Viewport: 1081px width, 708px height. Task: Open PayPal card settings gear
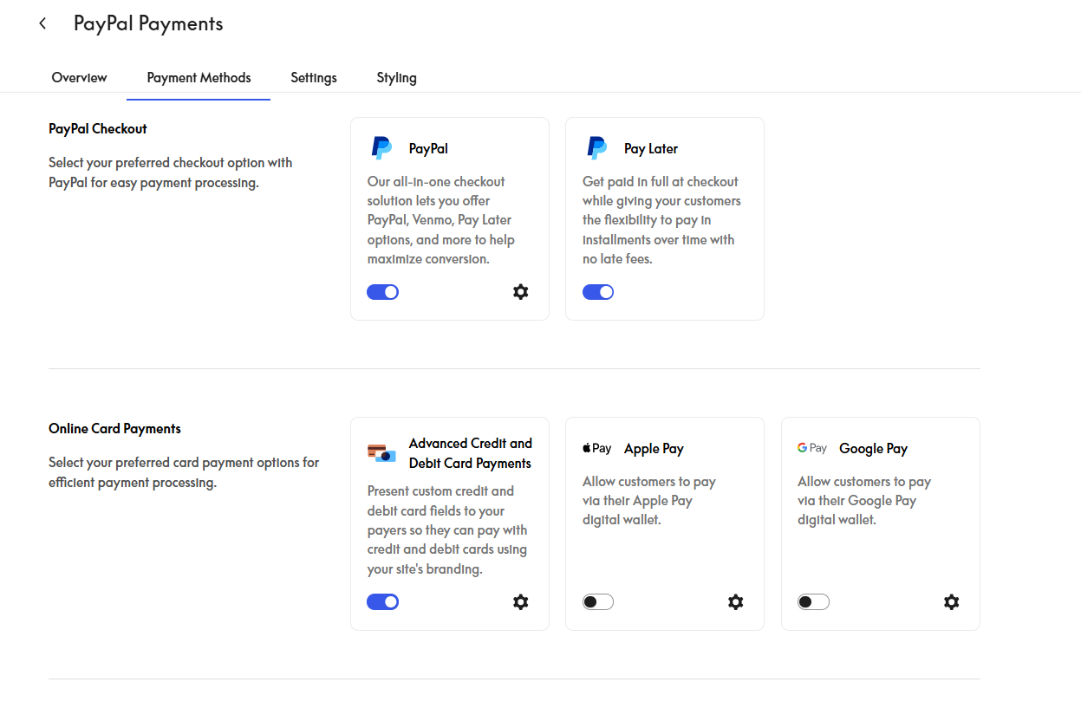pos(520,292)
